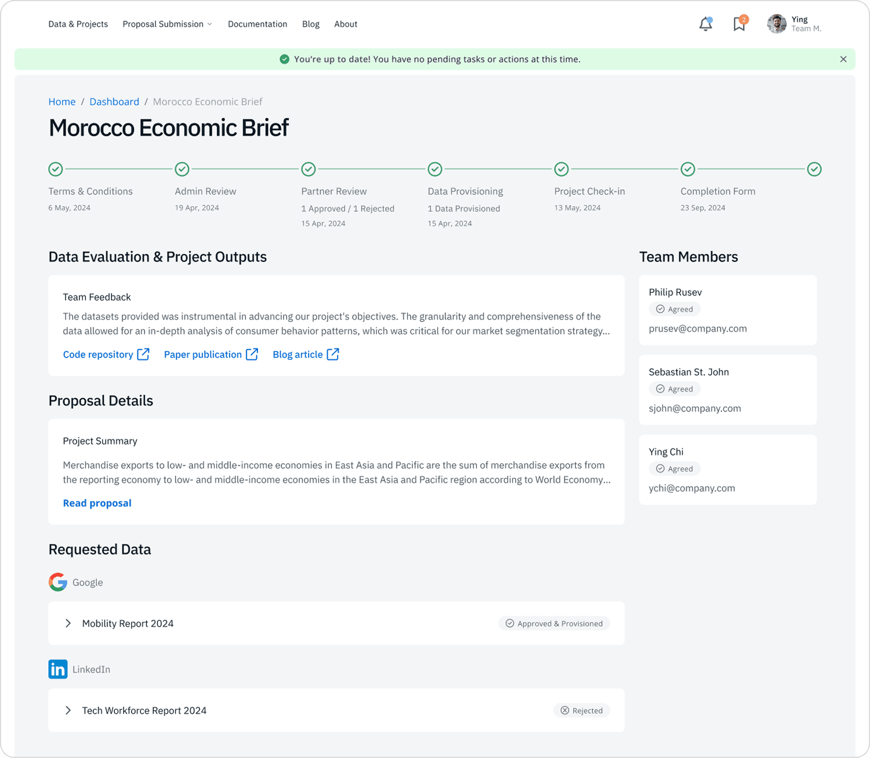The height and width of the screenshot is (758, 870).
Task: Click Mobility Report 2024 title
Action: click(x=128, y=623)
